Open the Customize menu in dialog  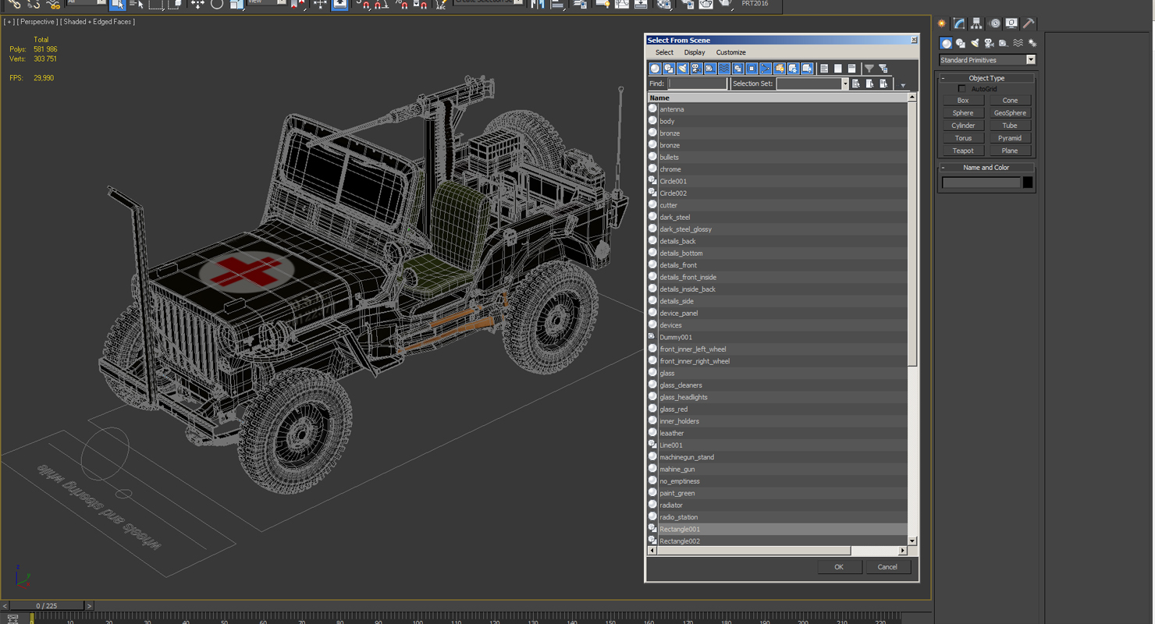click(x=731, y=52)
